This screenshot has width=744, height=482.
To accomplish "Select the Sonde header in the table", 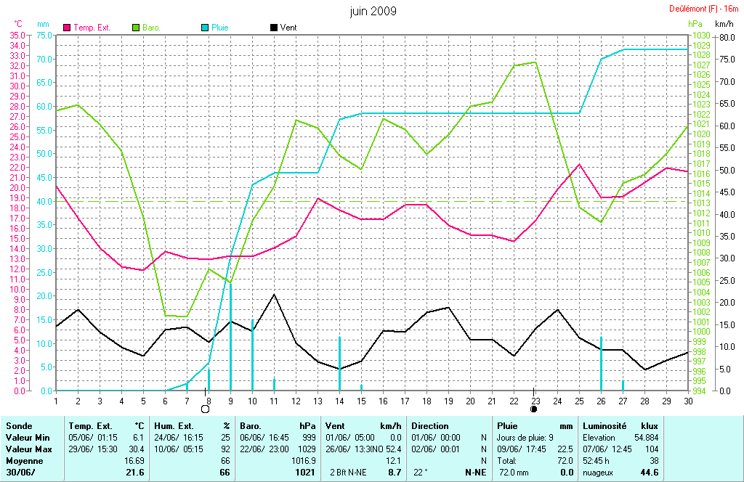I will 19,425.
